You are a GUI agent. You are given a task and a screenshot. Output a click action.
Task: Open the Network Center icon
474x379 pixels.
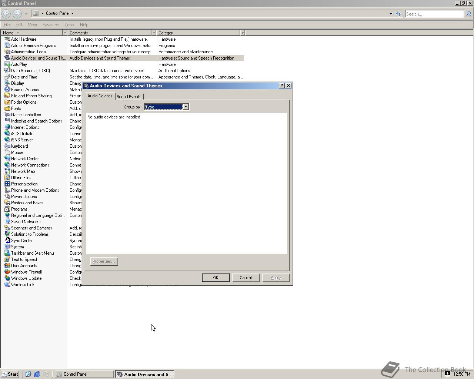point(7,159)
